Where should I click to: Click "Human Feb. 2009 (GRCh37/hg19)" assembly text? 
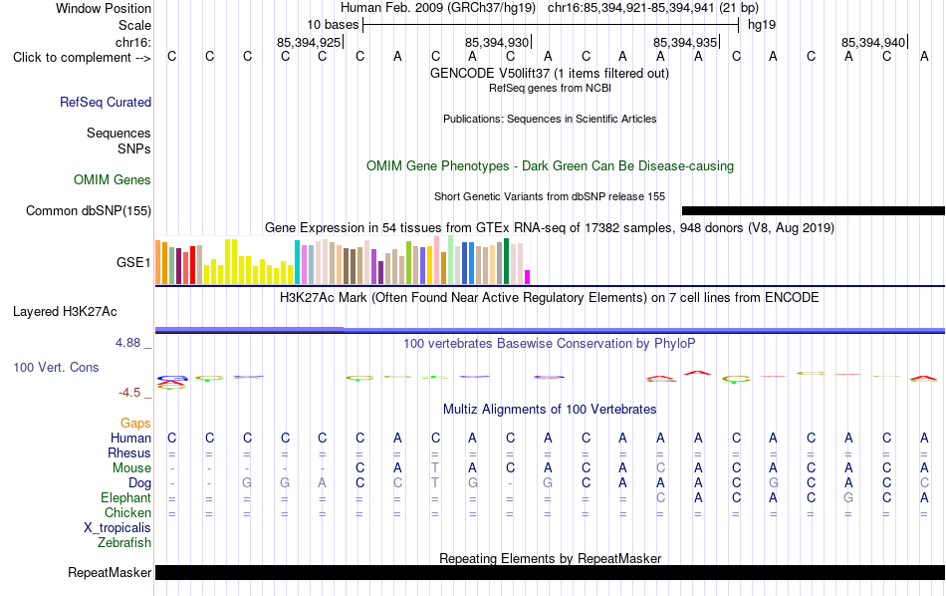(x=438, y=8)
